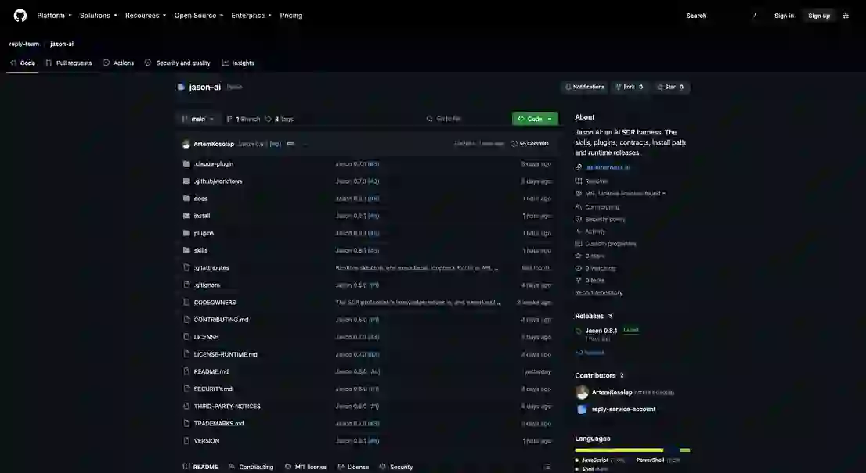Expand the green Code dropdown

(535, 119)
